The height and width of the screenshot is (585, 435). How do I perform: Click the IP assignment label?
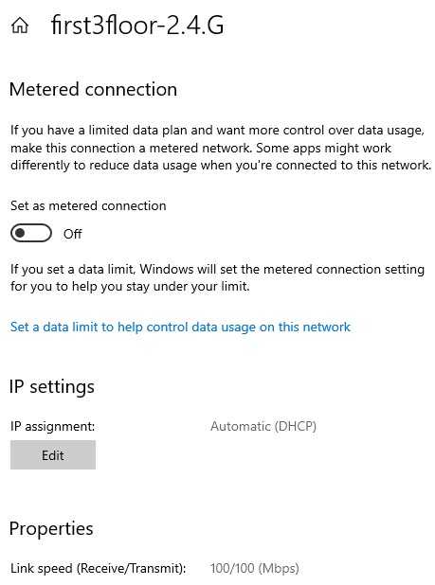(53, 426)
